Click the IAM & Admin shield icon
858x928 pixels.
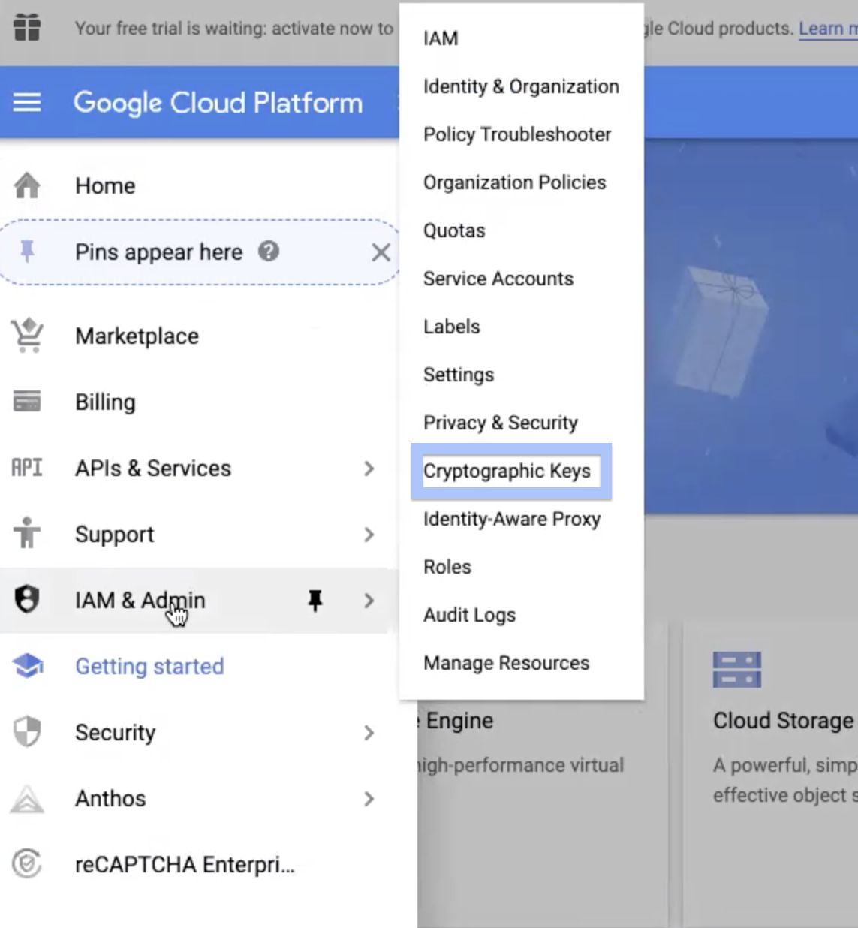(27, 599)
